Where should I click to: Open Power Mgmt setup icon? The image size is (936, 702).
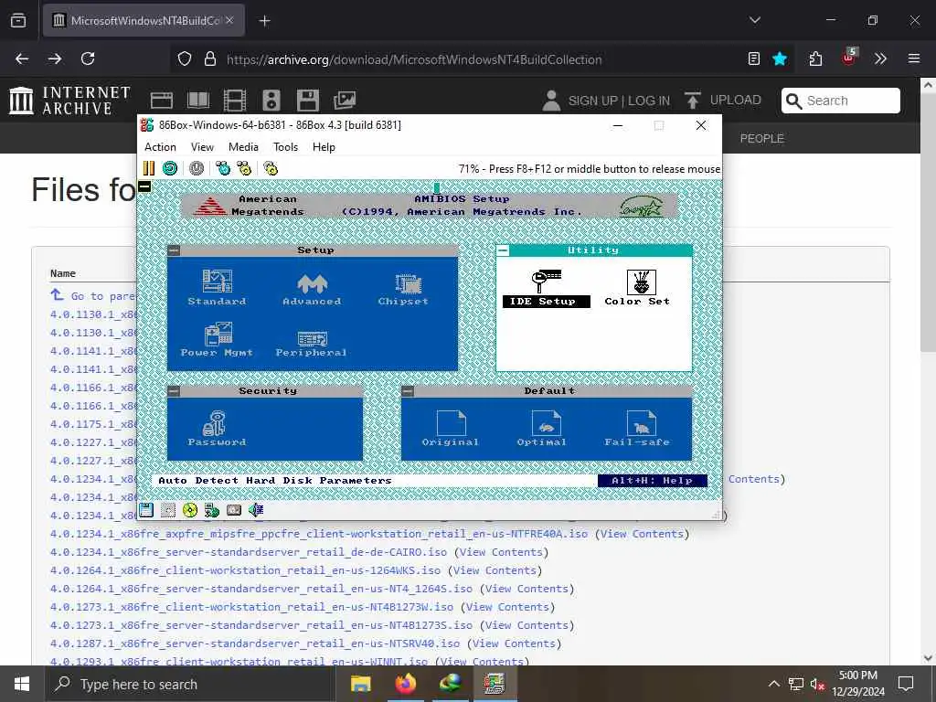pyautogui.click(x=217, y=340)
